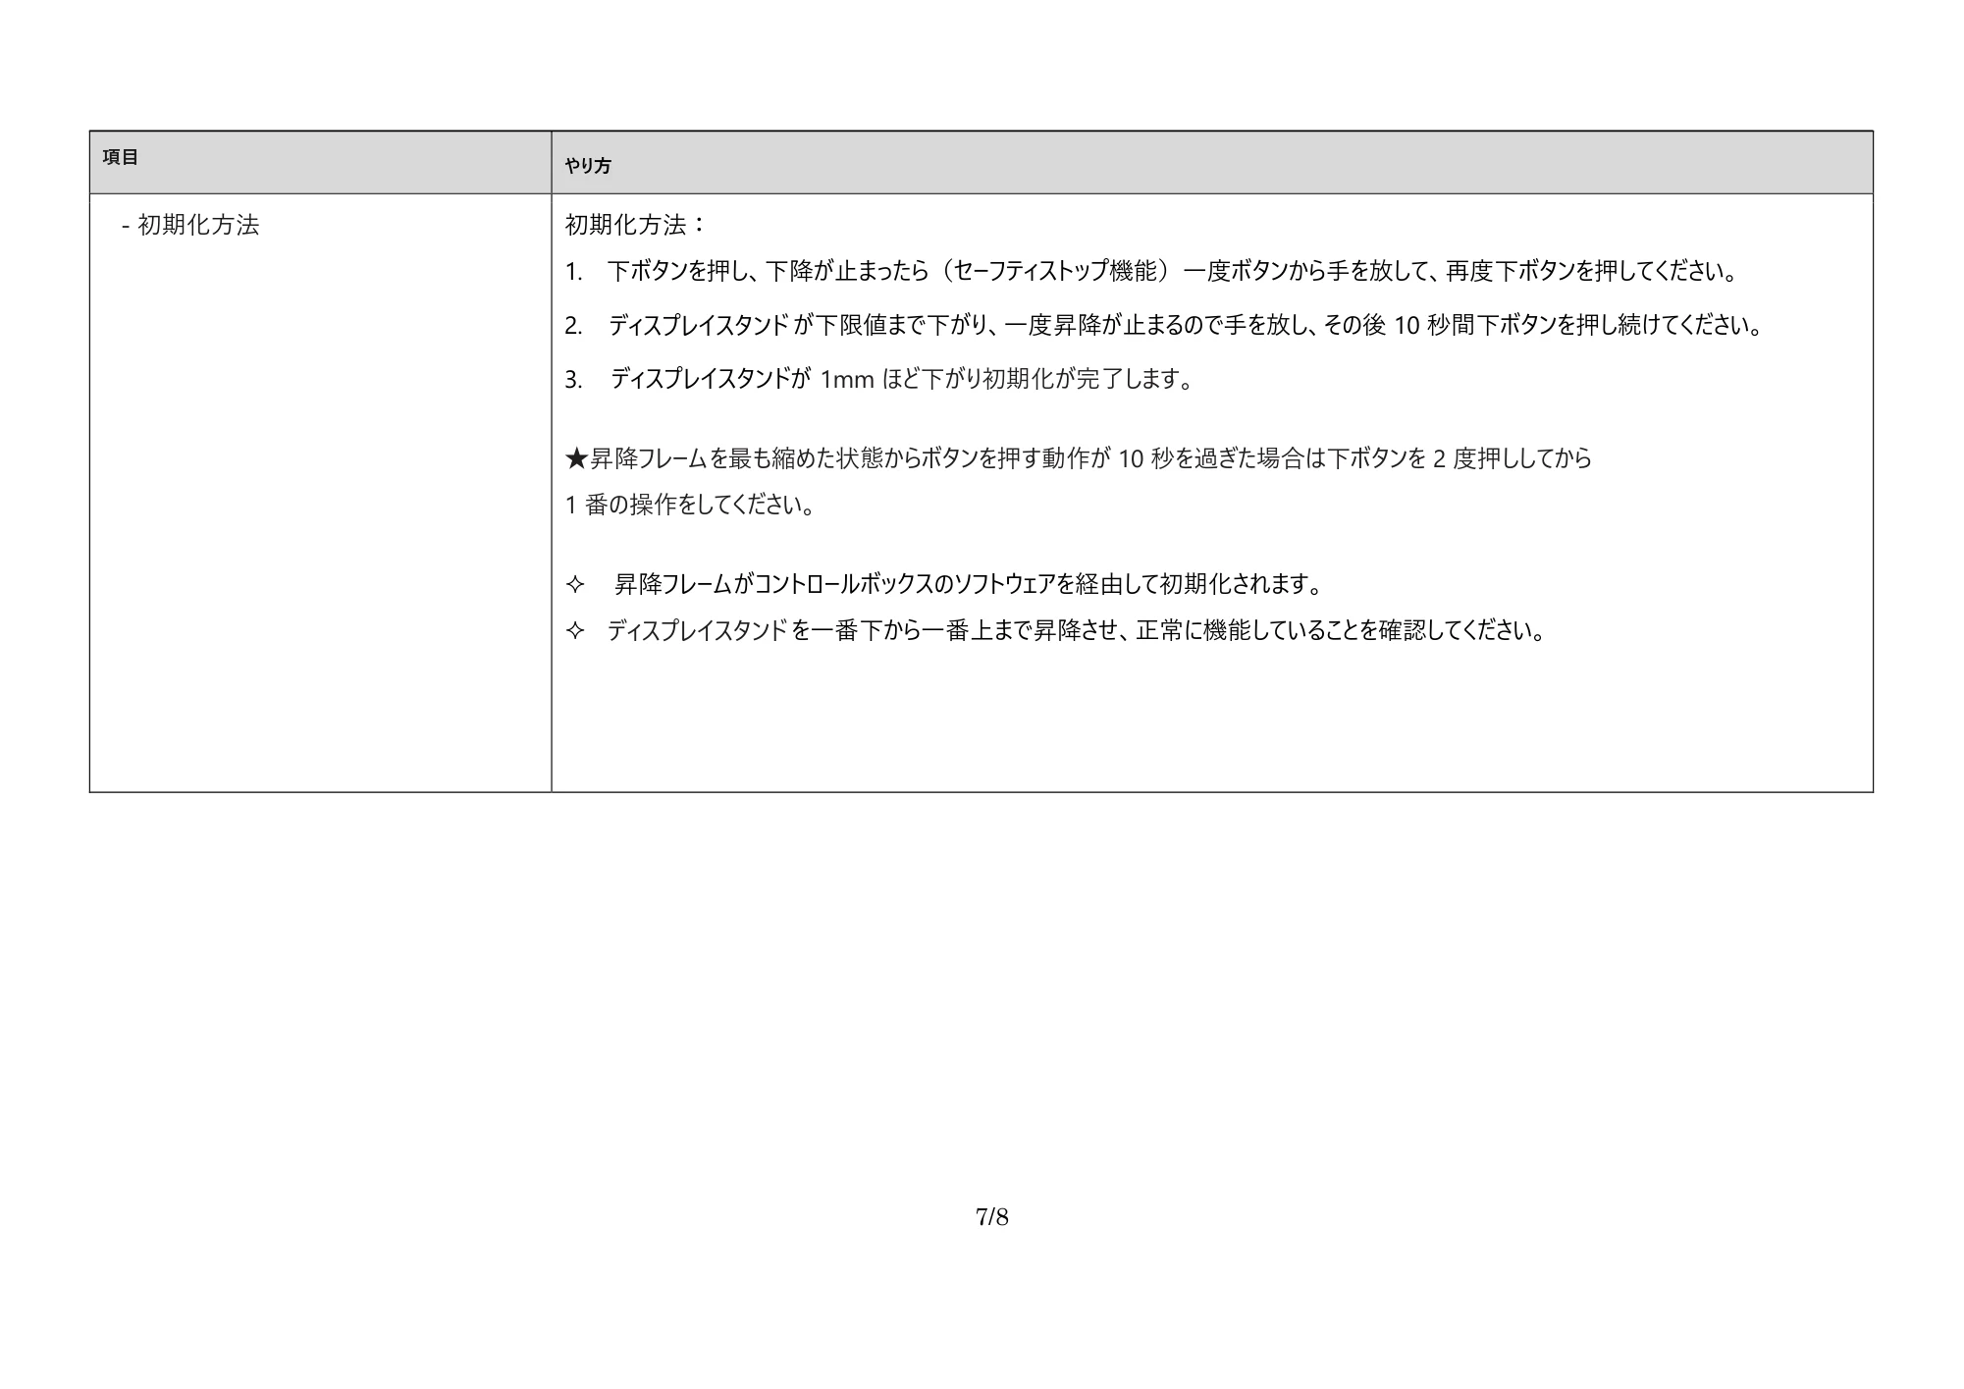Click step 2 text about 10 秒間下ボタン
The width and height of the screenshot is (1964, 1389).
(x=1165, y=325)
